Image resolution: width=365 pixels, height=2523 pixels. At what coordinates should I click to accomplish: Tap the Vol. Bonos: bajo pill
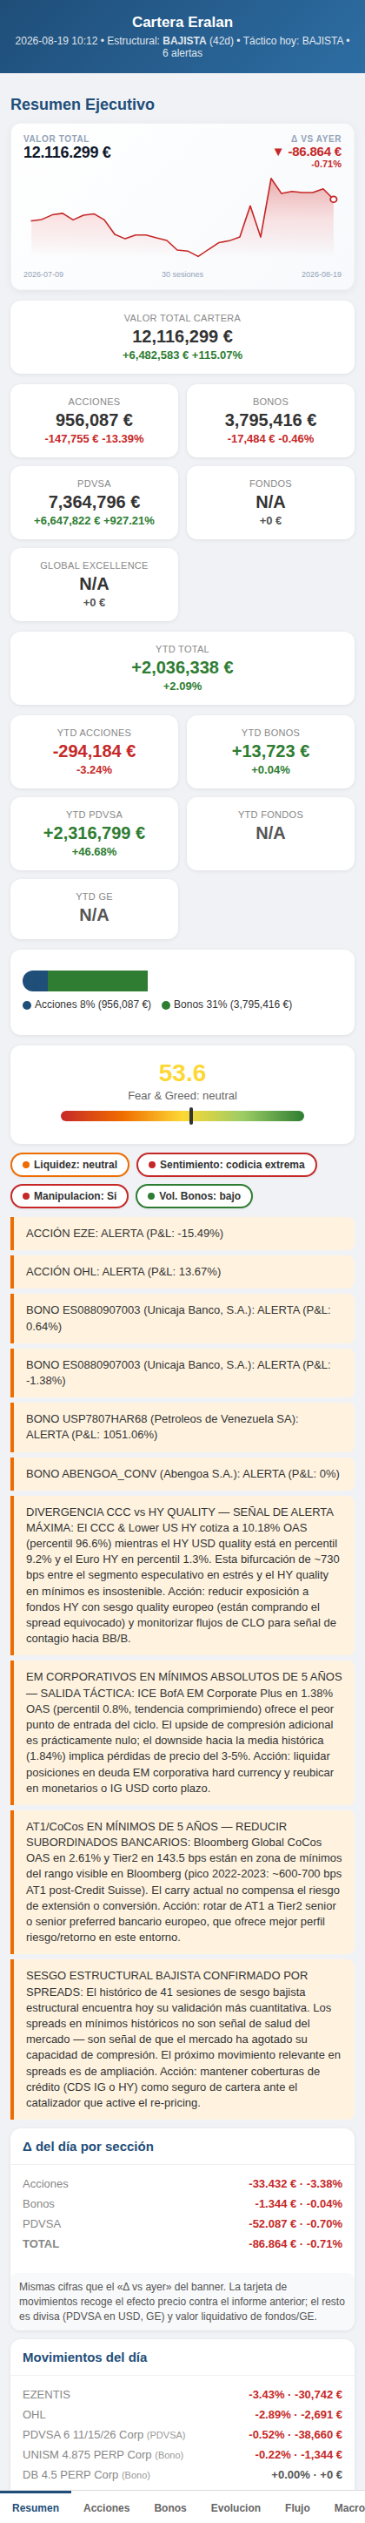click(194, 1196)
